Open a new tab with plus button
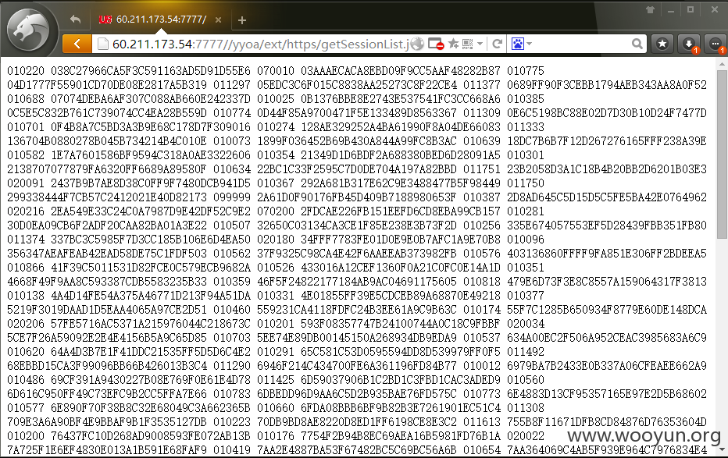Screen dimensions: 728x458 (x=242, y=20)
